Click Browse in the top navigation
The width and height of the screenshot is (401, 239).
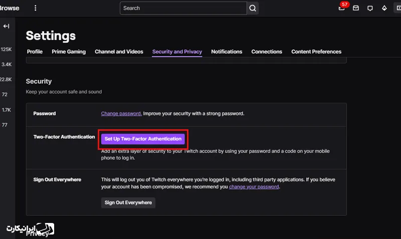pyautogui.click(x=10, y=8)
